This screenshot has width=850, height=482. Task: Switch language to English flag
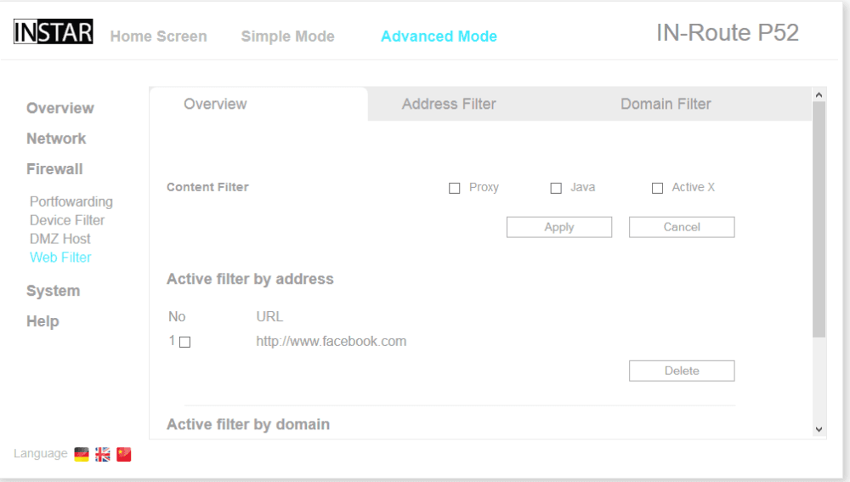pos(103,455)
